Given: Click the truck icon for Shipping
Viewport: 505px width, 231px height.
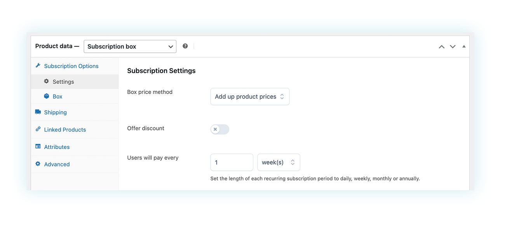Looking at the screenshot, I should (38, 112).
